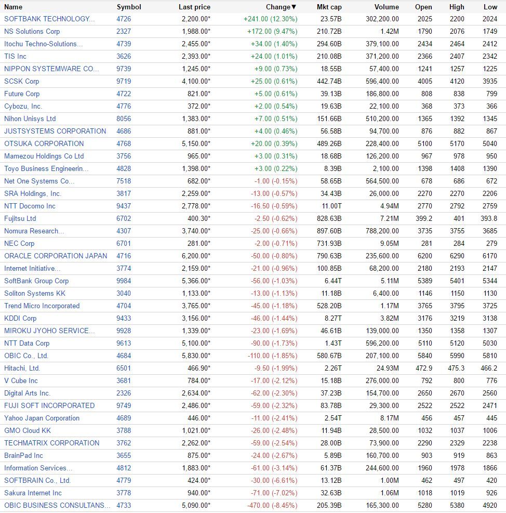The image size is (506, 513).
Task: Open BrainPad Inc link
Action: point(23,455)
